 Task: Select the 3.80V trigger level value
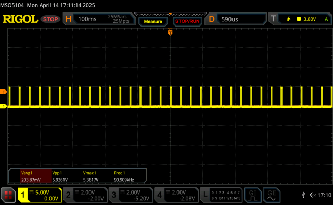pyautogui.click(x=310, y=19)
